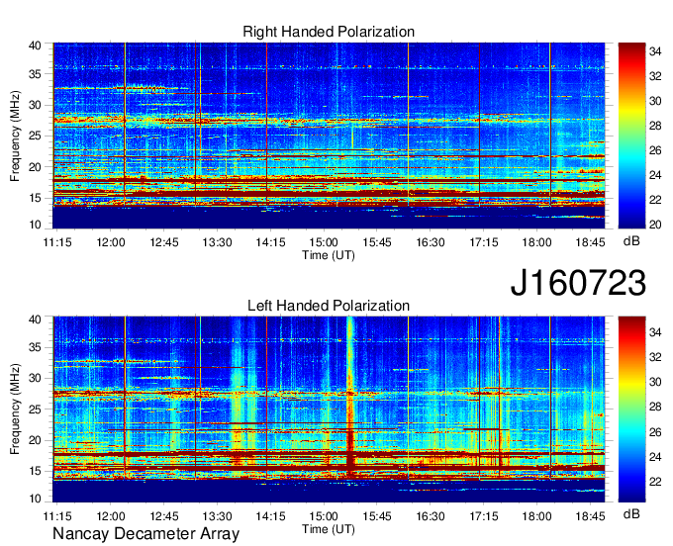673x546 pixels.
Task: Click the 16:30 time tick of Left Handed plot
Action: pos(431,516)
